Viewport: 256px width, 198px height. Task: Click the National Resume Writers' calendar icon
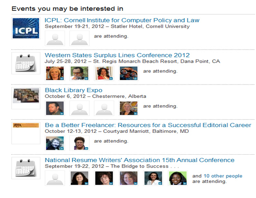pos(26,168)
